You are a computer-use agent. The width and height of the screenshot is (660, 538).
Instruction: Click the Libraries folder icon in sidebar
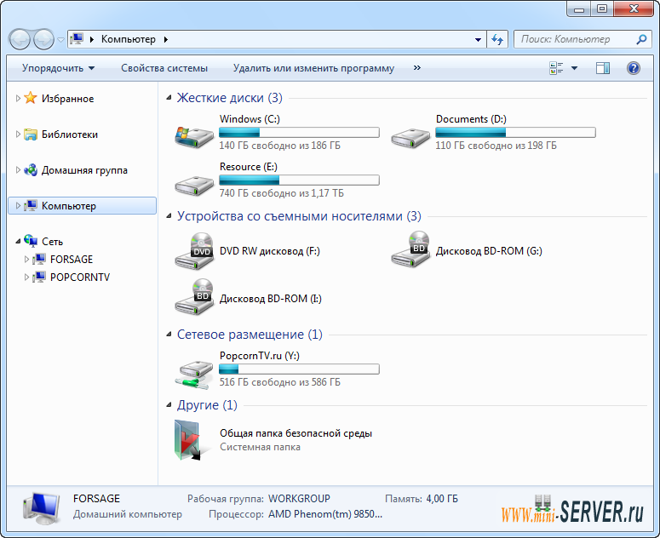31,134
